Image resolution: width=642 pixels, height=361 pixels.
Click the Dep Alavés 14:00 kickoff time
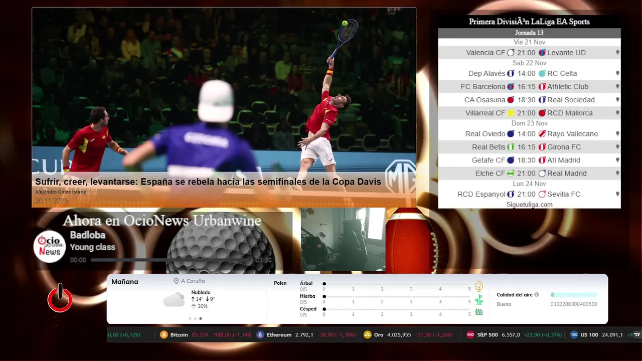[x=526, y=74]
